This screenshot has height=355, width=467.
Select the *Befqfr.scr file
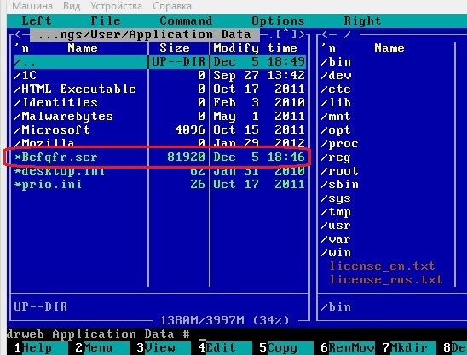click(x=160, y=157)
